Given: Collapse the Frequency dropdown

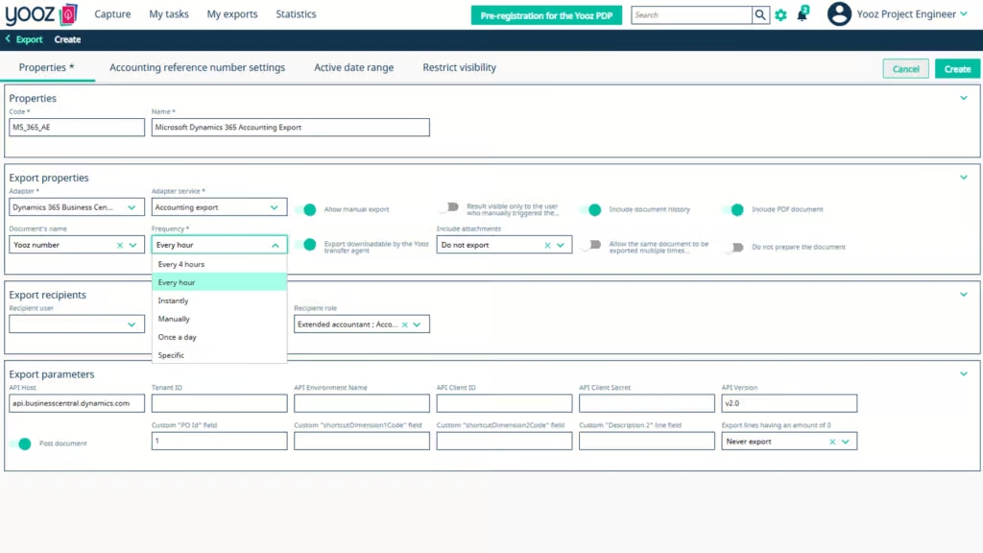Looking at the screenshot, I should point(276,245).
